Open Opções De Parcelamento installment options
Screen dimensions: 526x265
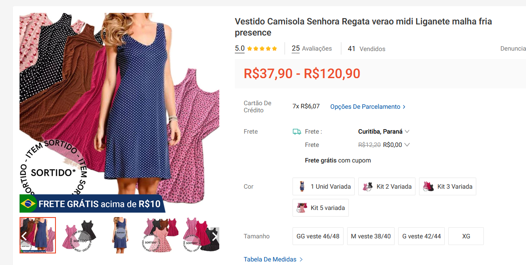click(x=368, y=107)
